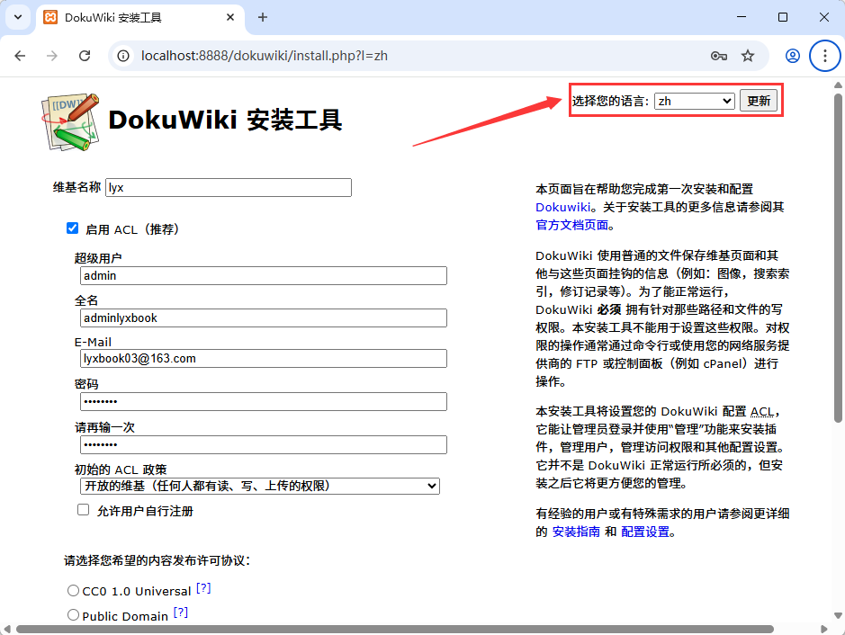Bookmark this page with the star icon

[x=748, y=55]
